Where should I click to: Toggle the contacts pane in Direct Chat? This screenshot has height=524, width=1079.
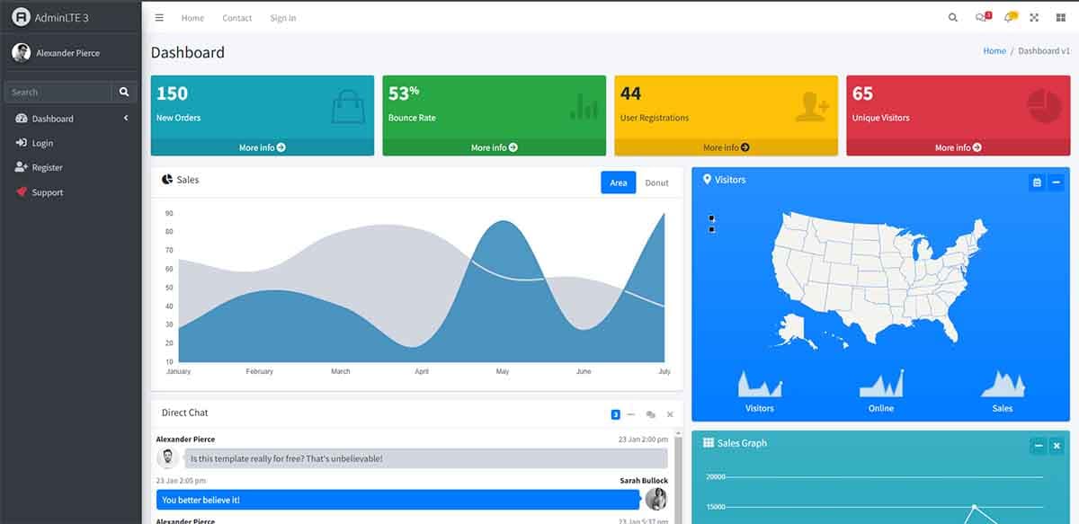(650, 414)
